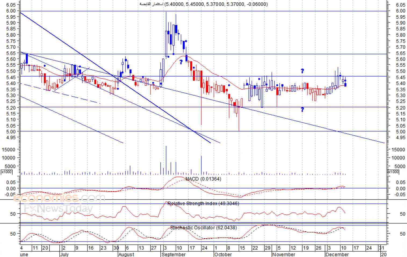This screenshot has width=407, height=257.
Task: Click the 0.05 MACD scale label on left
Action: [11, 182]
